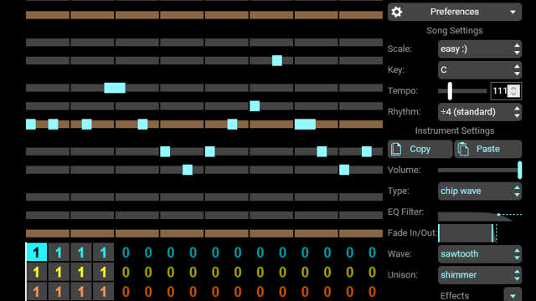Image resolution: width=536 pixels, height=301 pixels.
Task: Click the long cyan note on the third row
Action: pos(115,88)
